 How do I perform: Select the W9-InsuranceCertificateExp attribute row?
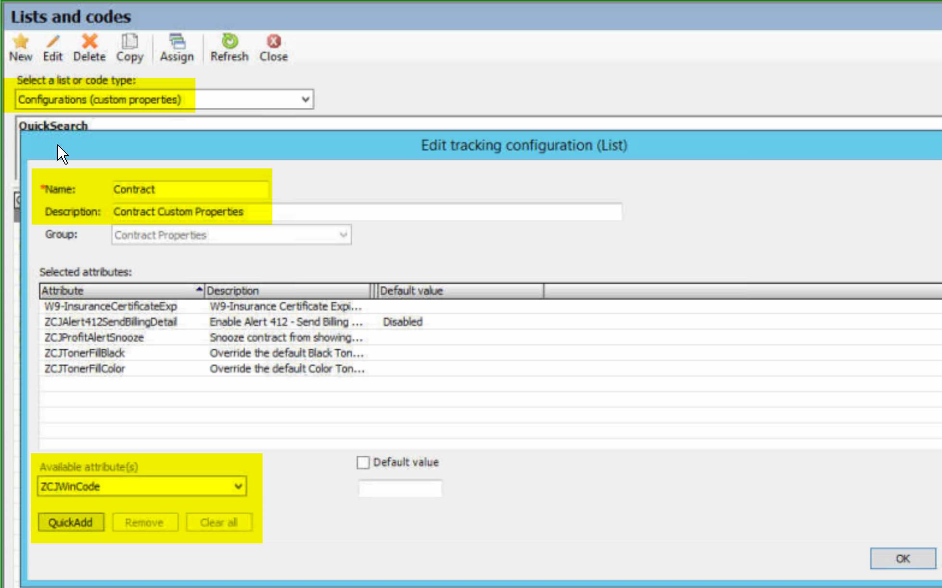[x=490, y=307]
